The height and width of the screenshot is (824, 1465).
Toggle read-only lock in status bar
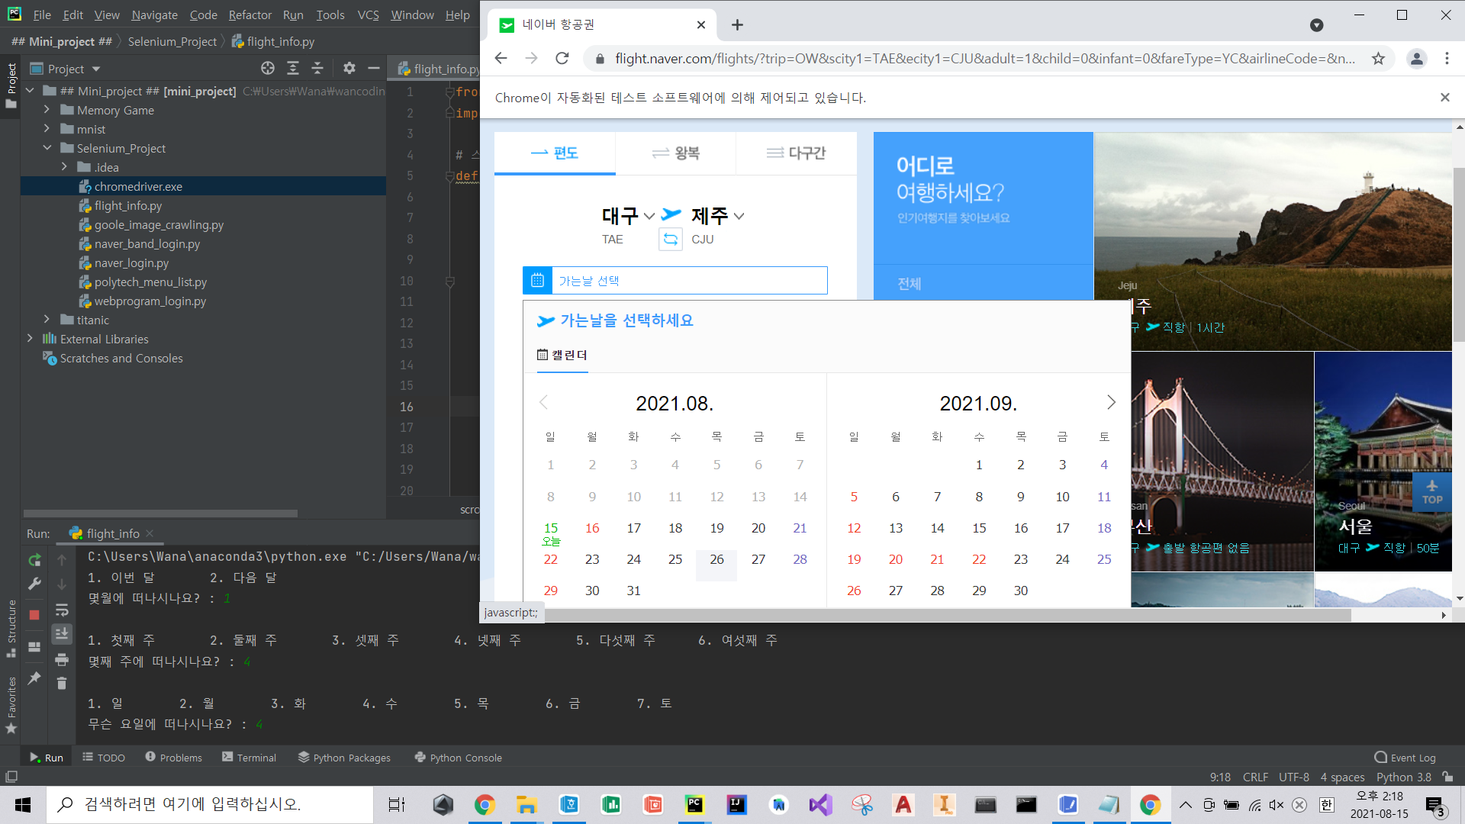click(x=1447, y=777)
